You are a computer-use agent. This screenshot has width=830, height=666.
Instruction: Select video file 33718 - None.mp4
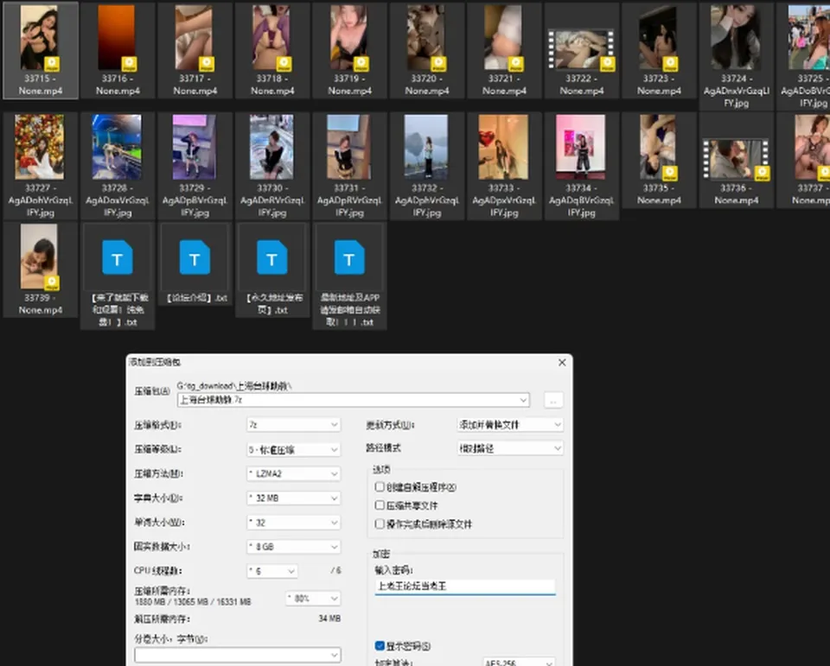click(272, 50)
